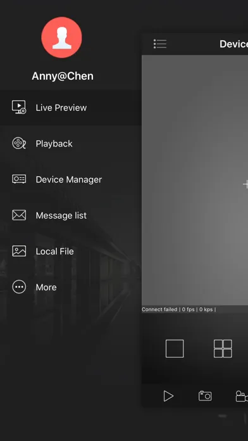
Task: Open the More options entry
Action: click(70, 287)
